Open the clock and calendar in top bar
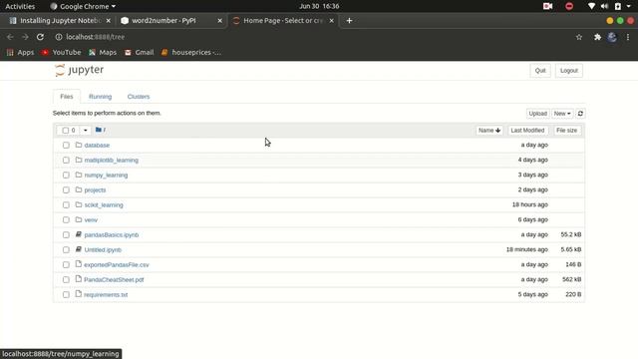The width and height of the screenshot is (638, 359). (x=319, y=6)
